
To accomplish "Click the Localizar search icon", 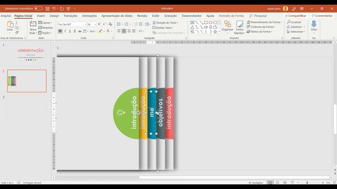I will point(289,22).
